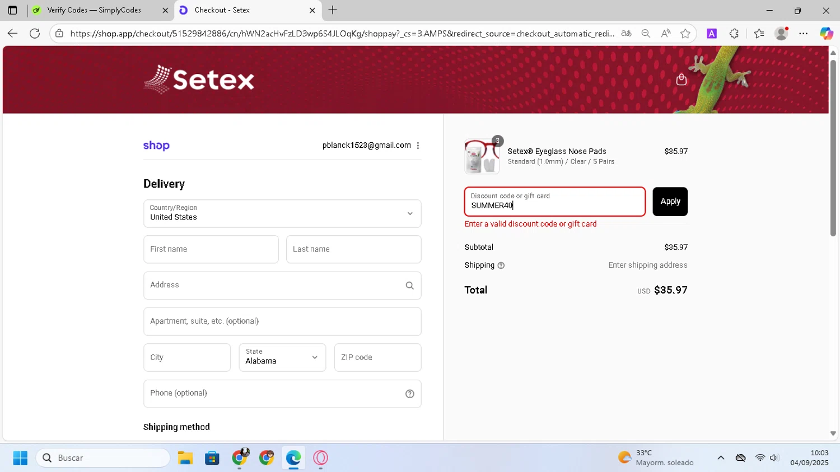Reload the checkout page
The height and width of the screenshot is (472, 840).
click(35, 34)
